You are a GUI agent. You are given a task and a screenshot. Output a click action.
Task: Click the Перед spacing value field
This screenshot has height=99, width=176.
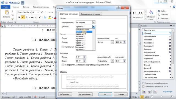79,57
